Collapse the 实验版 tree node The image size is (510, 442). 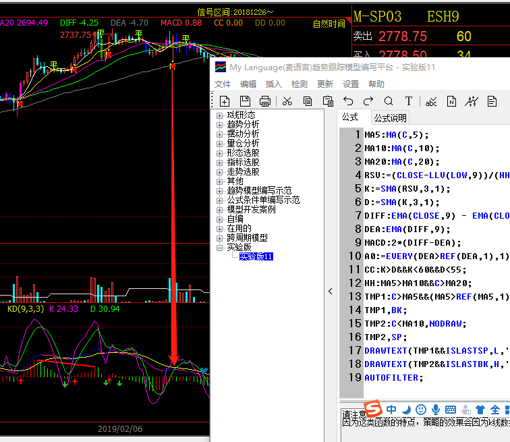[220, 248]
